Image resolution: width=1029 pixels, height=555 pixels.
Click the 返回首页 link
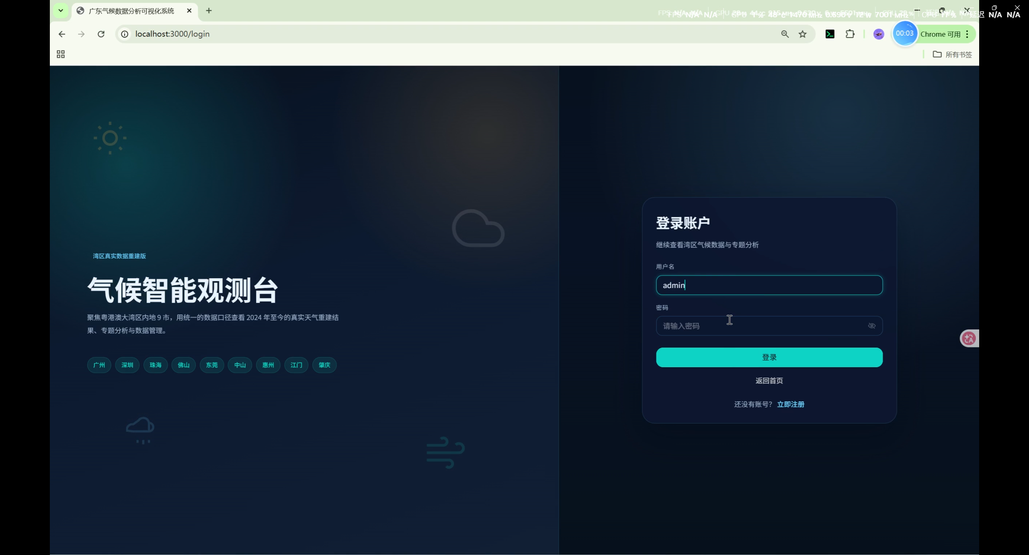(x=769, y=380)
